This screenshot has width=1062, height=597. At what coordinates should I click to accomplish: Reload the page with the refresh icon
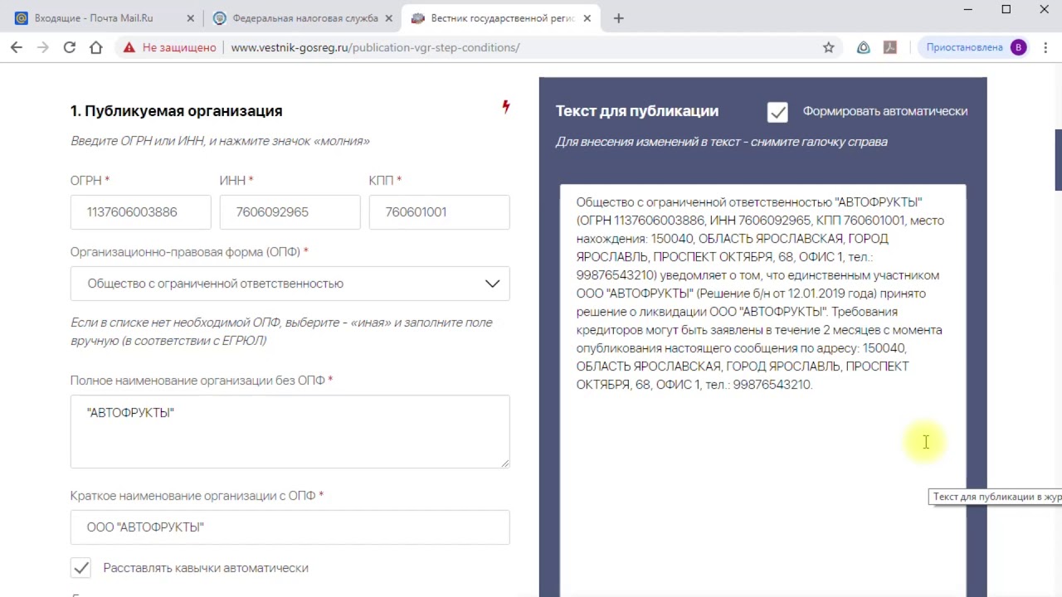tap(70, 47)
